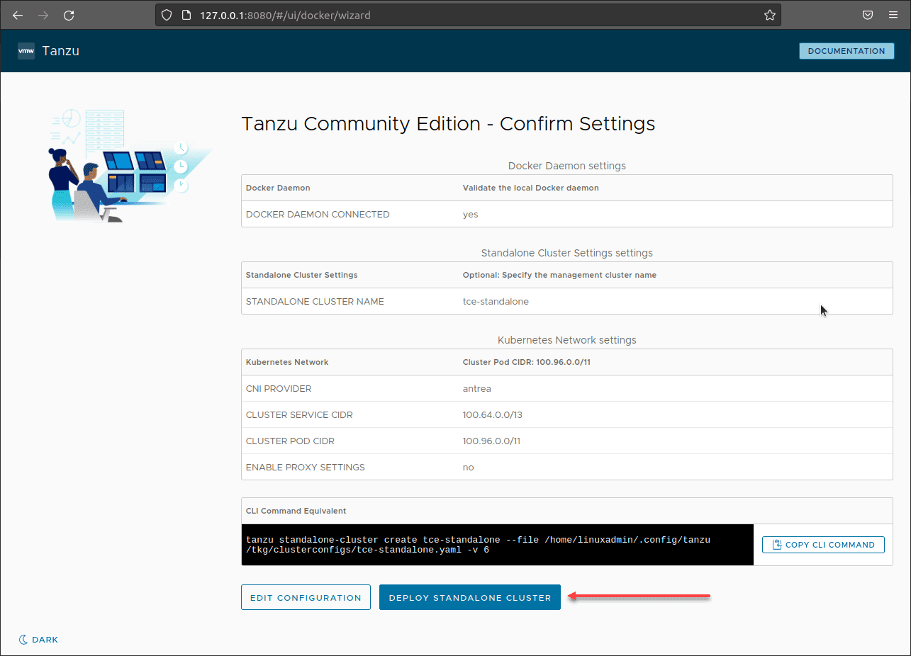Viewport: 911px width, 656px height.
Task: Go back to the previous browser page
Action: 18,15
